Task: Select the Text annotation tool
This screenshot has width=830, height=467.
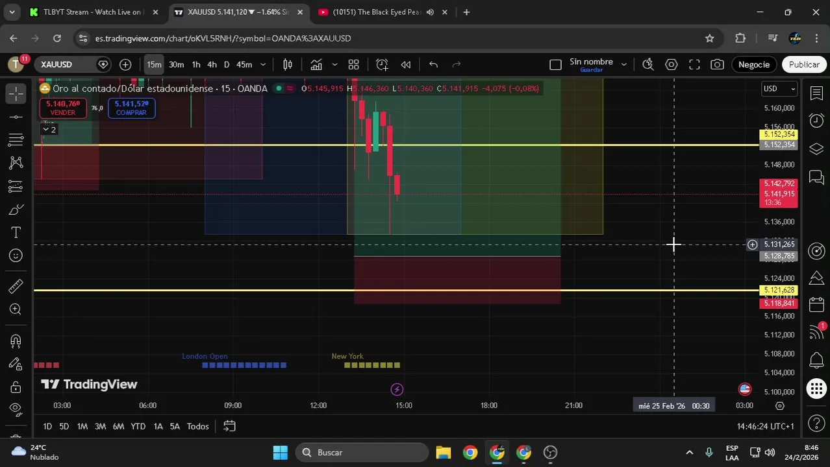Action: 16,232
